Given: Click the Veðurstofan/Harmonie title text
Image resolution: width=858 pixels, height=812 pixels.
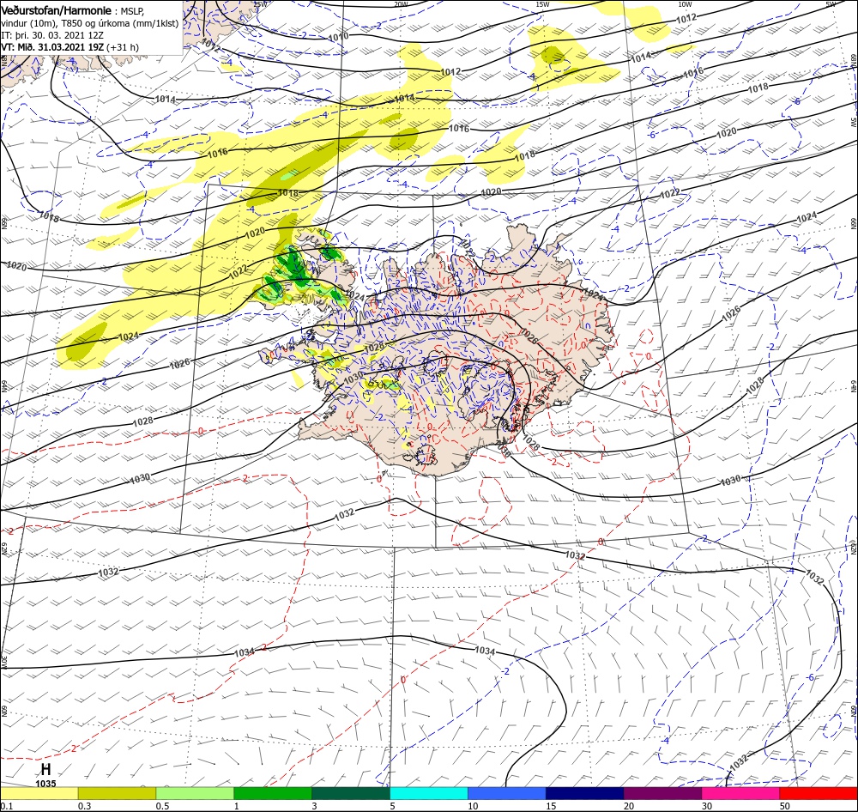Looking at the screenshot, I should [x=56, y=11].
